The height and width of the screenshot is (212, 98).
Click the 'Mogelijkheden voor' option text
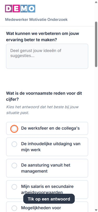click(41, 208)
